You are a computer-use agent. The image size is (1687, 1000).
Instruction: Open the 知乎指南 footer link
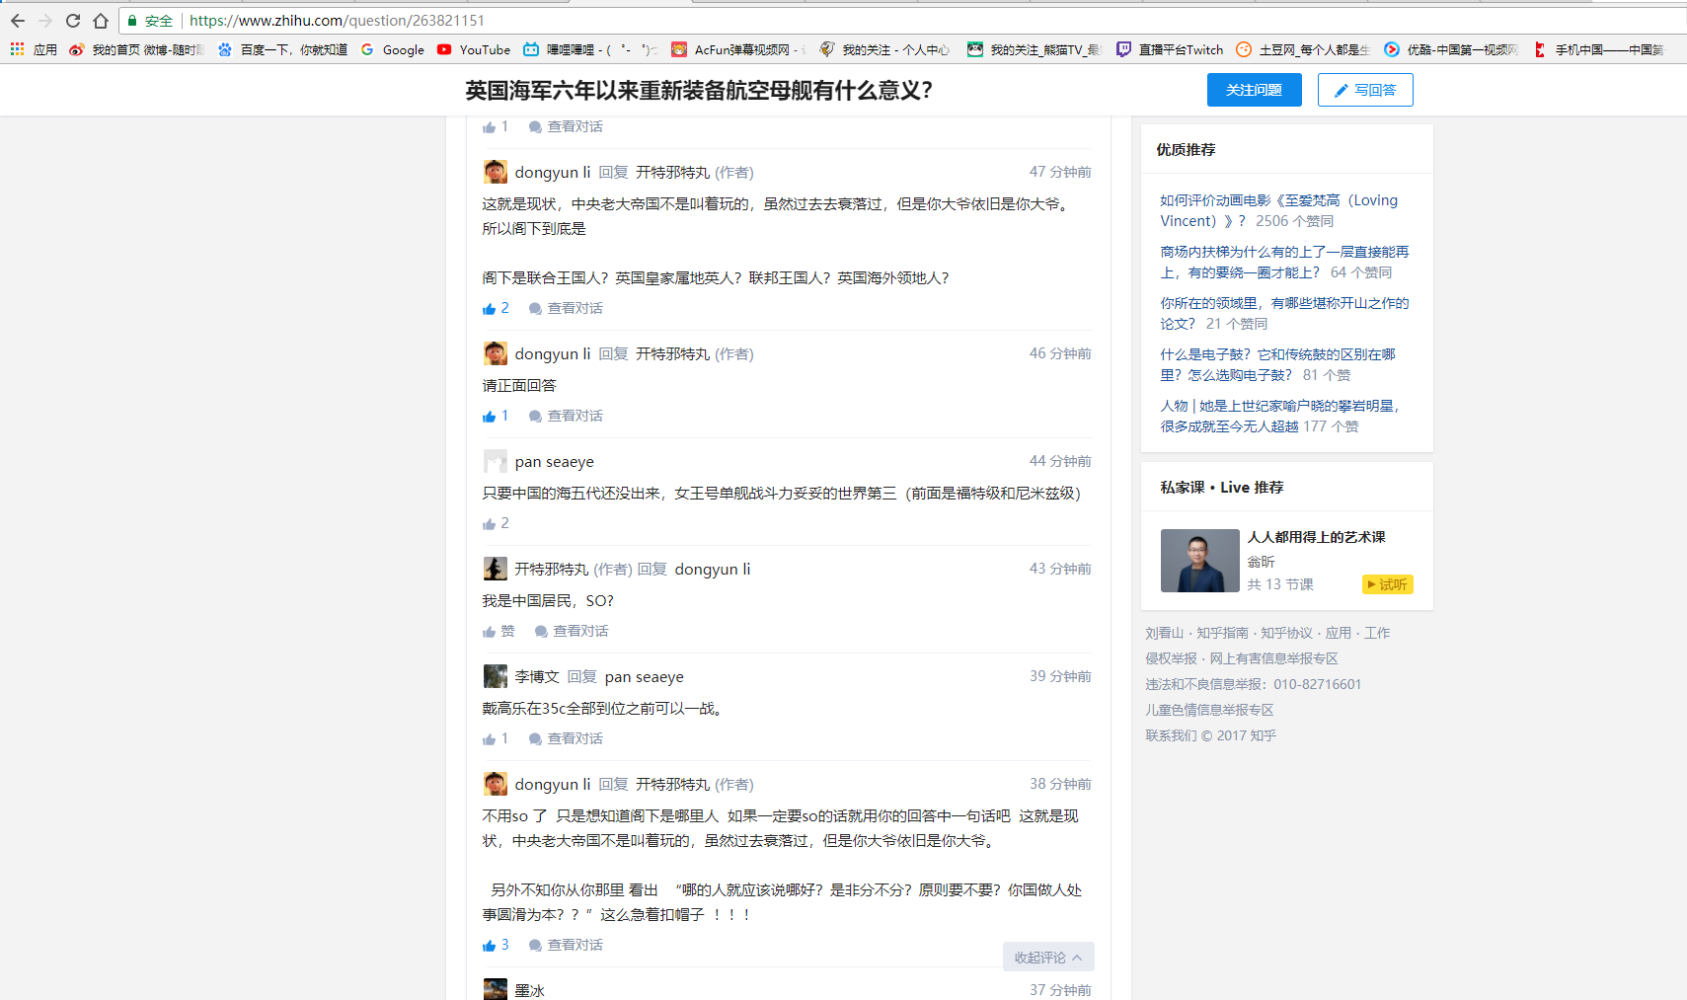coord(1222,633)
